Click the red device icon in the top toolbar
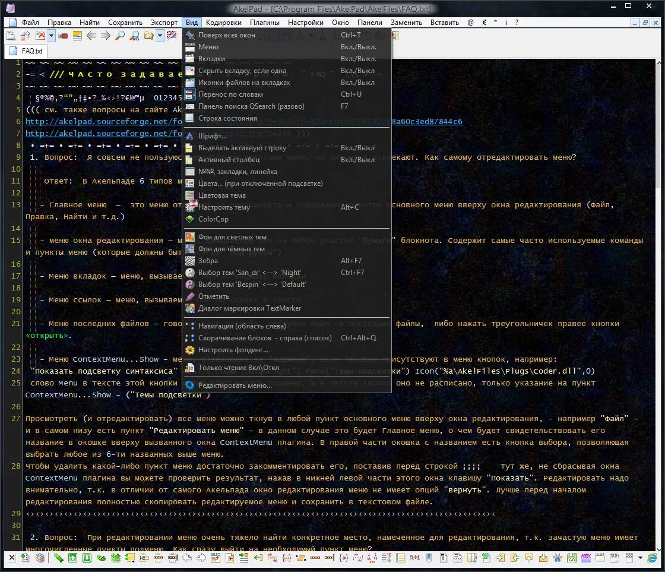The image size is (665, 572). pos(63,36)
